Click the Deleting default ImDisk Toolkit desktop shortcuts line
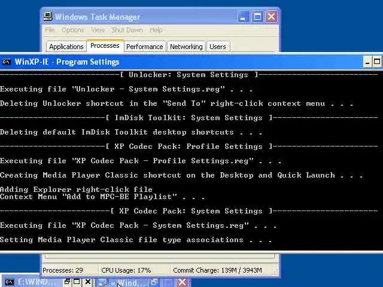The width and height of the screenshot is (383, 287). (x=131, y=132)
